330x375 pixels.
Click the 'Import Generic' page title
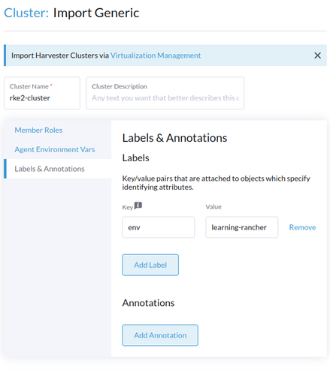(x=96, y=13)
